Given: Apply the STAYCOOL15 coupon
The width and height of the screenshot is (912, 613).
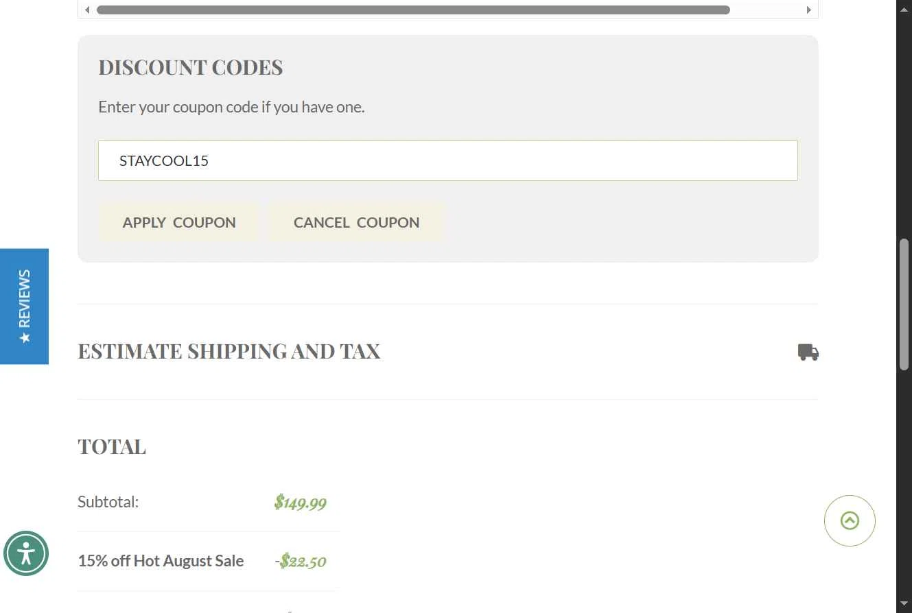Looking at the screenshot, I should tap(179, 222).
